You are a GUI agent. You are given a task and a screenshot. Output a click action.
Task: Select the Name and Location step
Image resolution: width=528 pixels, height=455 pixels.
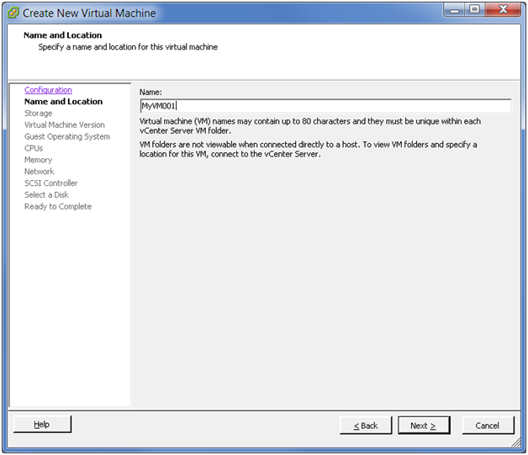click(x=63, y=102)
